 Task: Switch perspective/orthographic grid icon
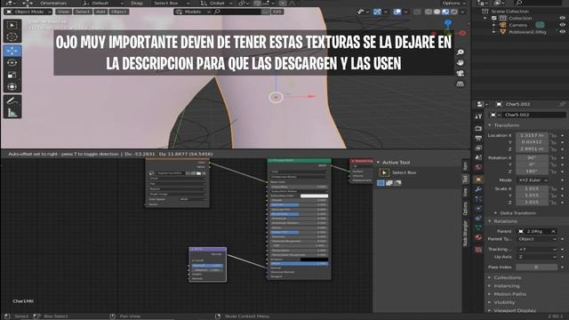tap(461, 84)
